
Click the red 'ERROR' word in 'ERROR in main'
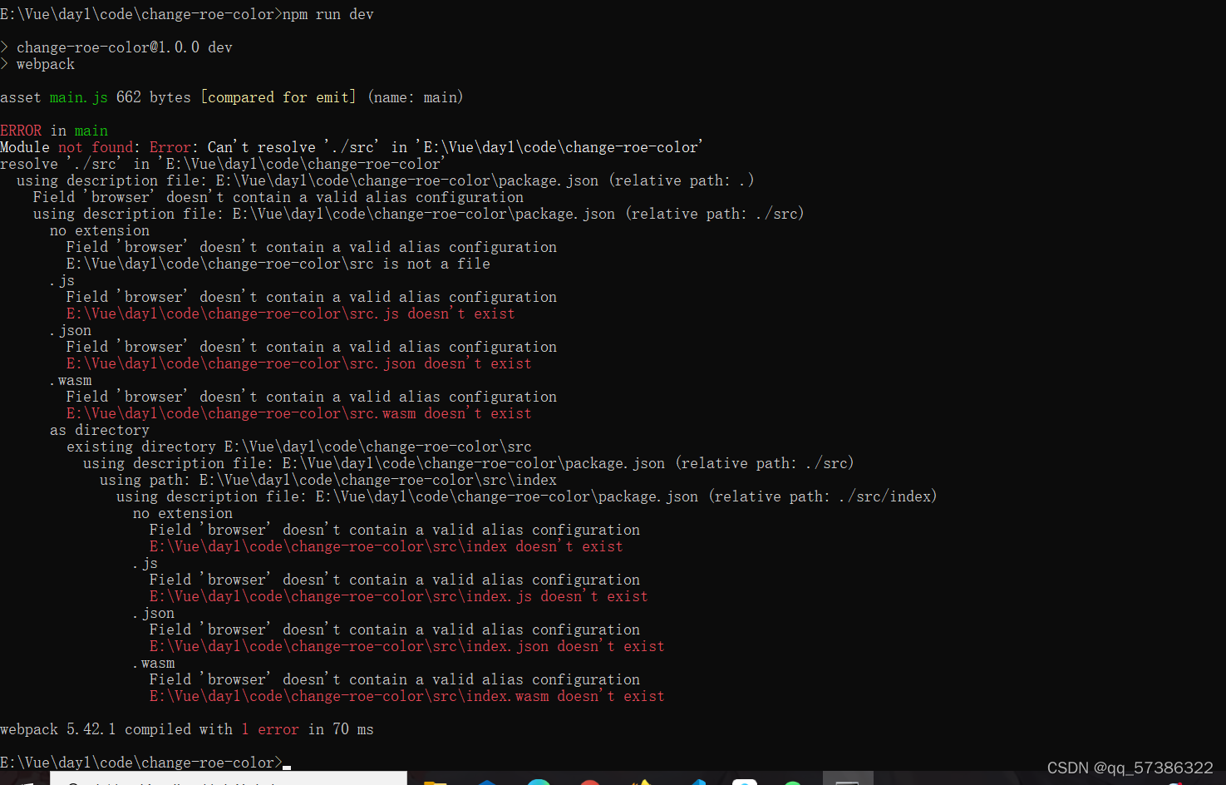point(21,131)
